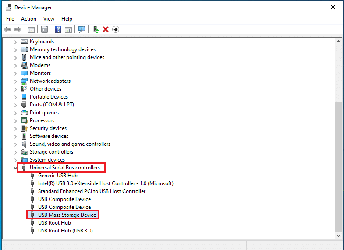Open the View menu
Viewport: 344px width, 250px height.
(49, 19)
